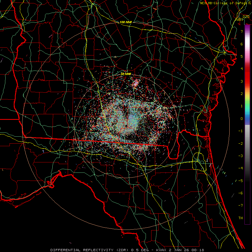Click the -1 value on color scale
This screenshot has width=252, height=252.
(x=241, y=131)
